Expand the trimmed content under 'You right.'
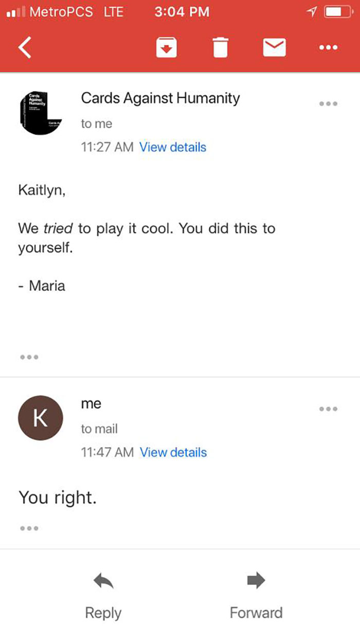Image resolution: width=360 pixels, height=640 pixels. (x=29, y=528)
